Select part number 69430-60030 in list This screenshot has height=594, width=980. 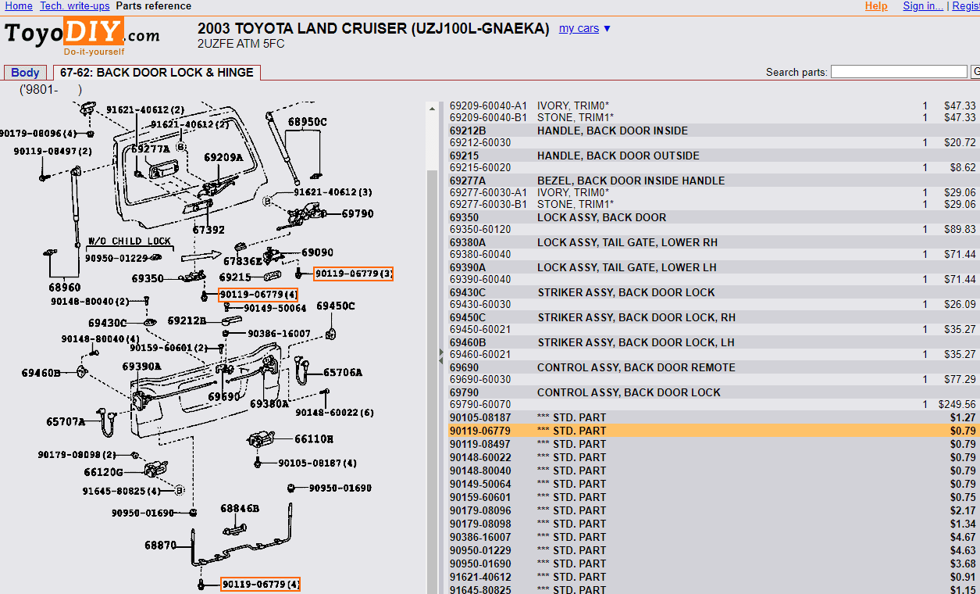(480, 304)
